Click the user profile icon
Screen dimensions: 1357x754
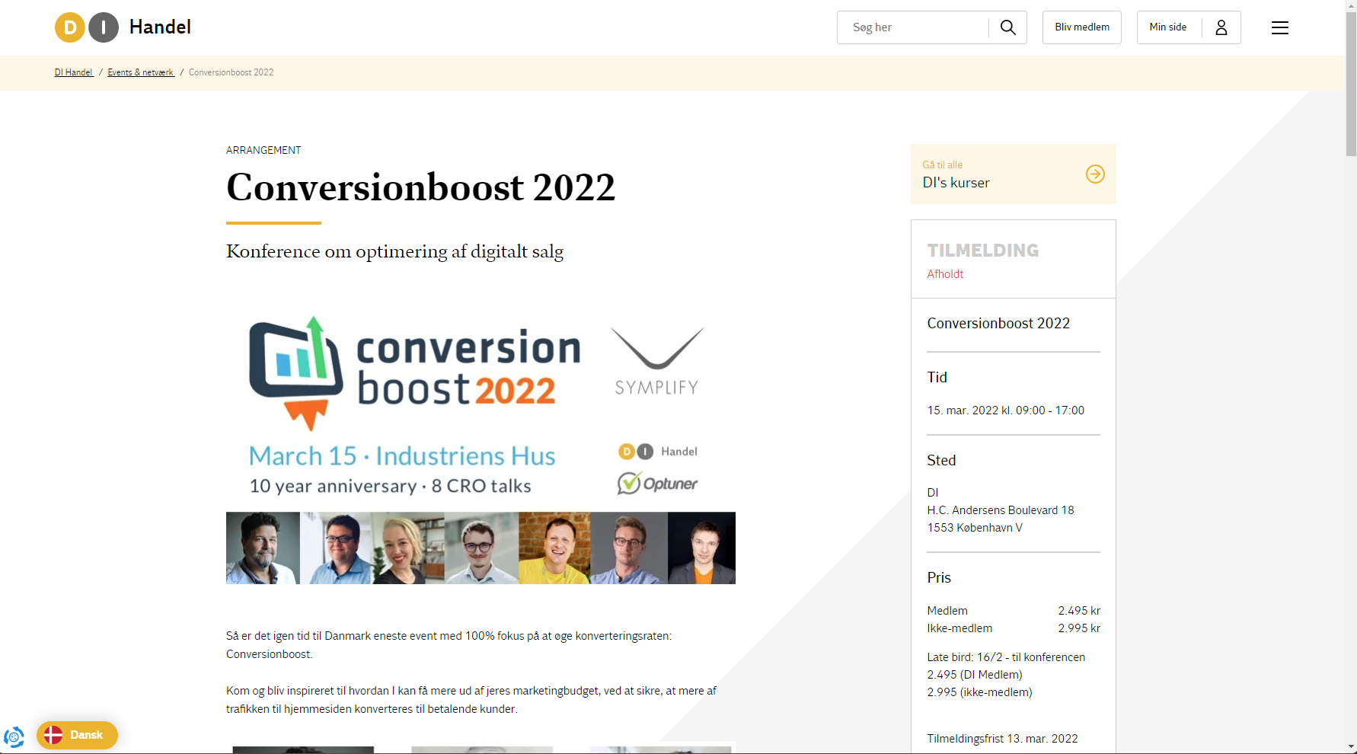pyautogui.click(x=1221, y=27)
